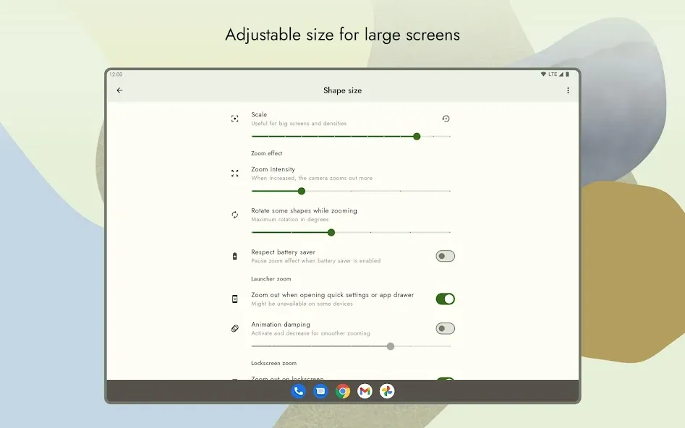Click the Zoom intensity slider handle

pos(302,191)
